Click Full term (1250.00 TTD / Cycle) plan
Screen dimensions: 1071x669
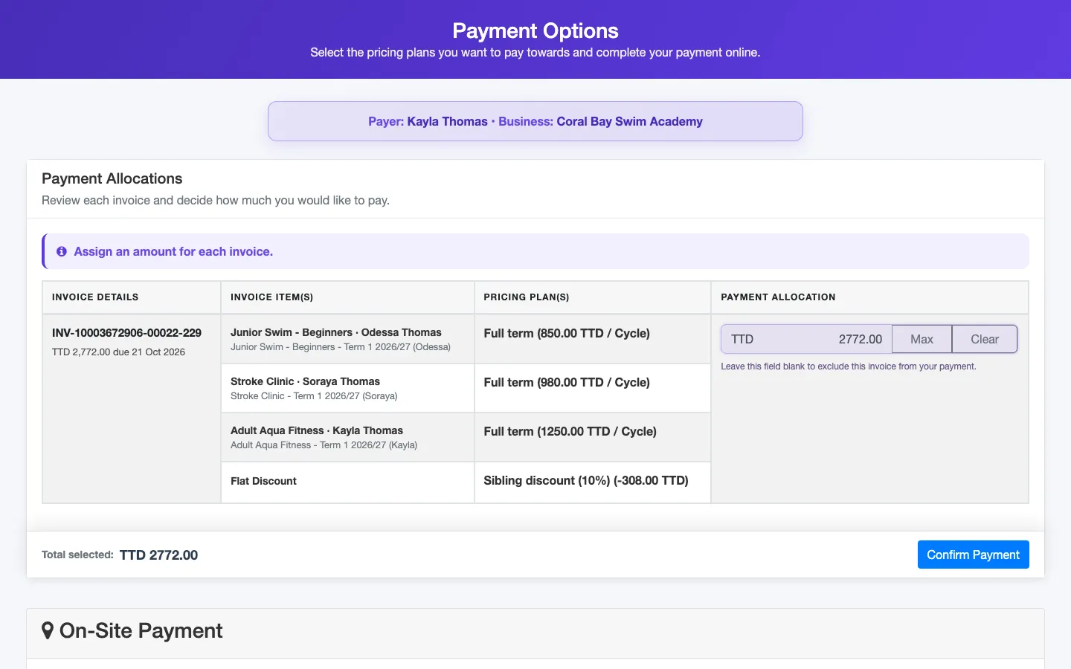point(570,431)
